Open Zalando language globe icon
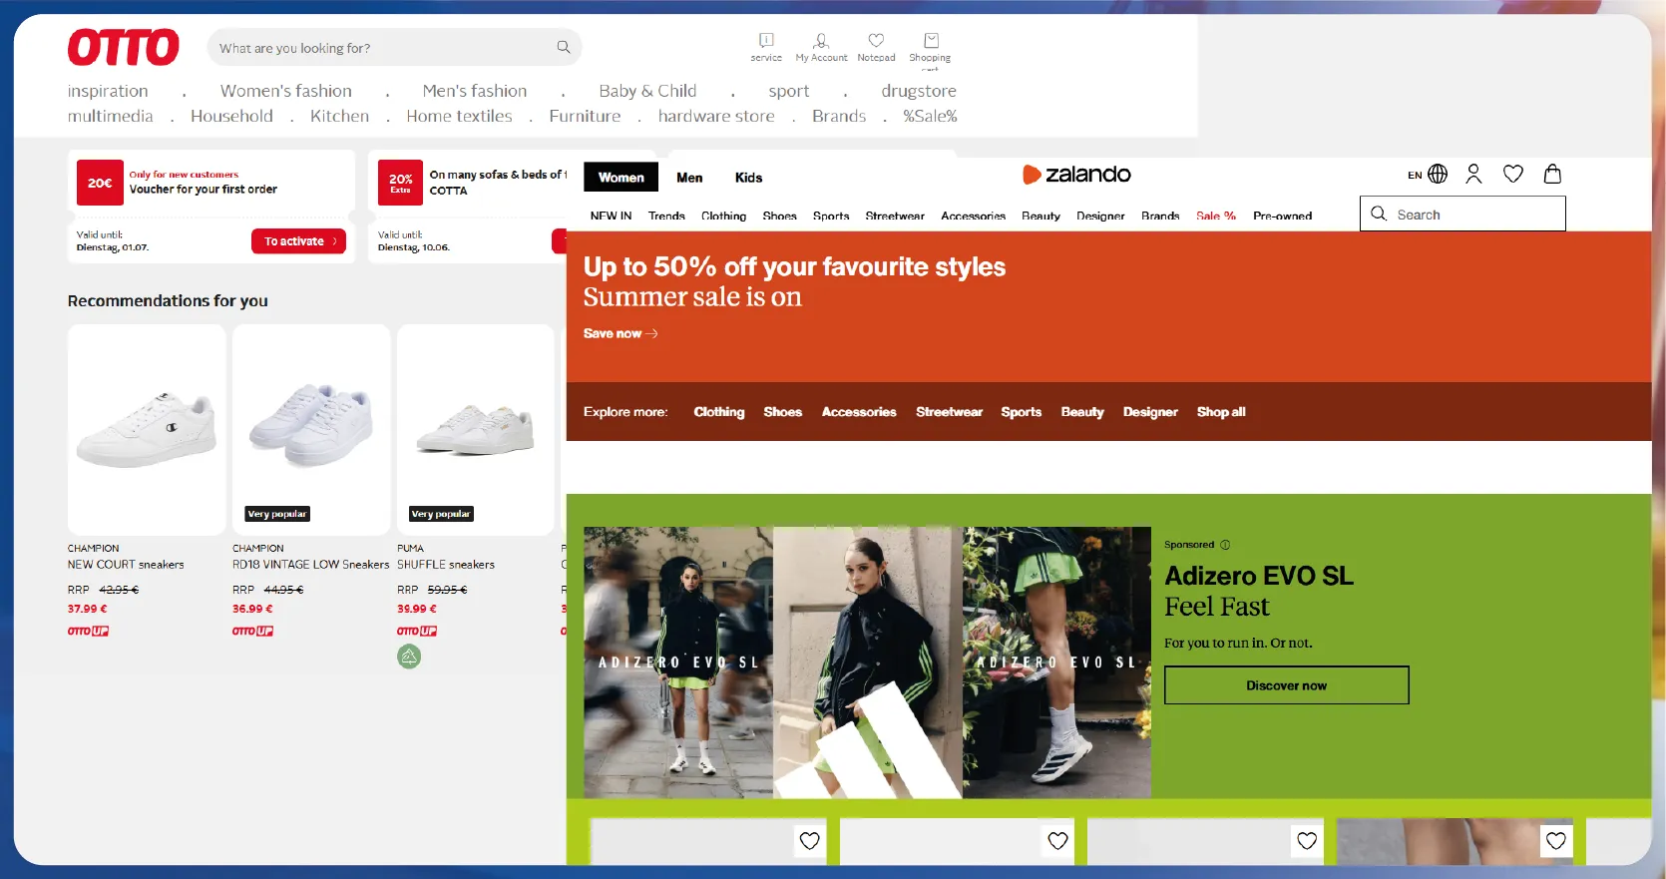The height and width of the screenshot is (879, 1666). coord(1438,174)
